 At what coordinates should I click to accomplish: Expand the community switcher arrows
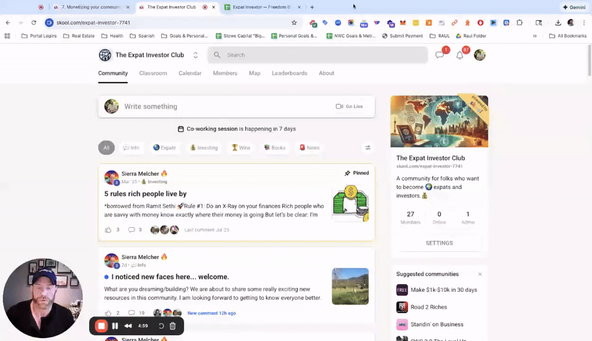point(195,55)
